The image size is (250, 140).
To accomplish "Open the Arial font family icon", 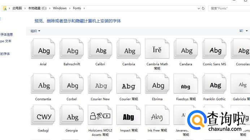I will (43, 49).
